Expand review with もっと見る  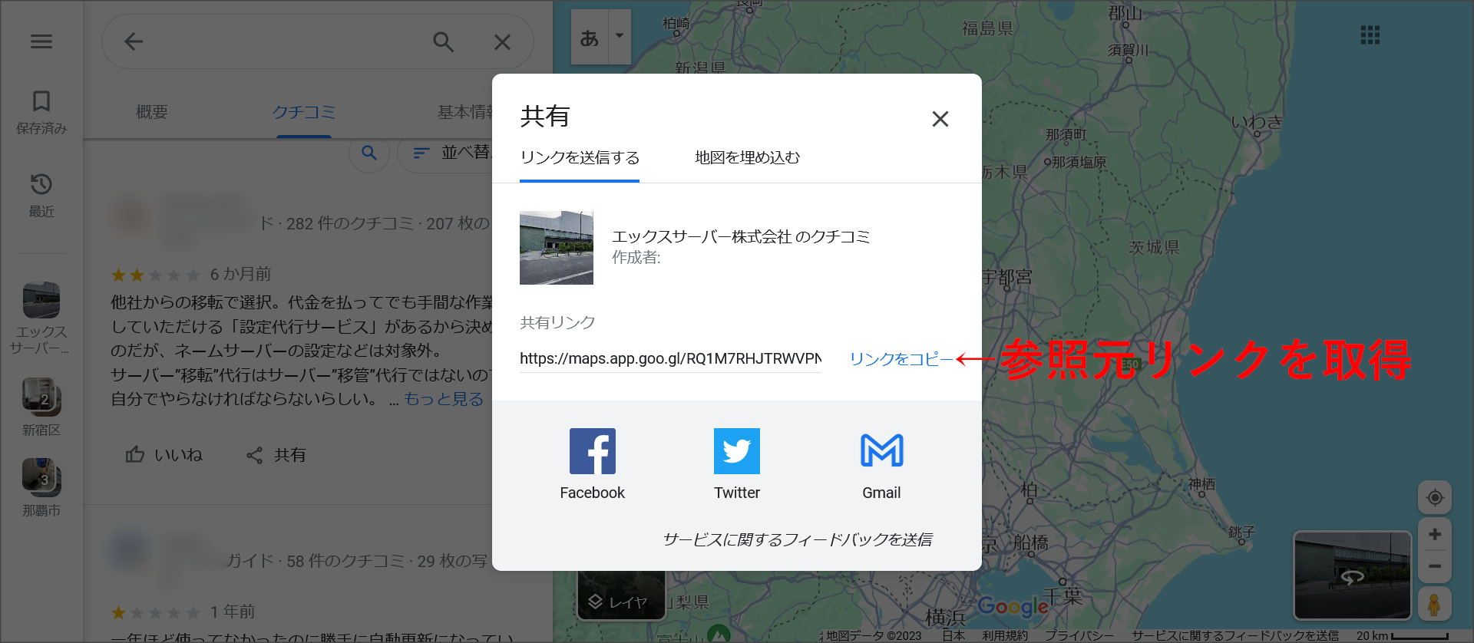click(x=444, y=399)
